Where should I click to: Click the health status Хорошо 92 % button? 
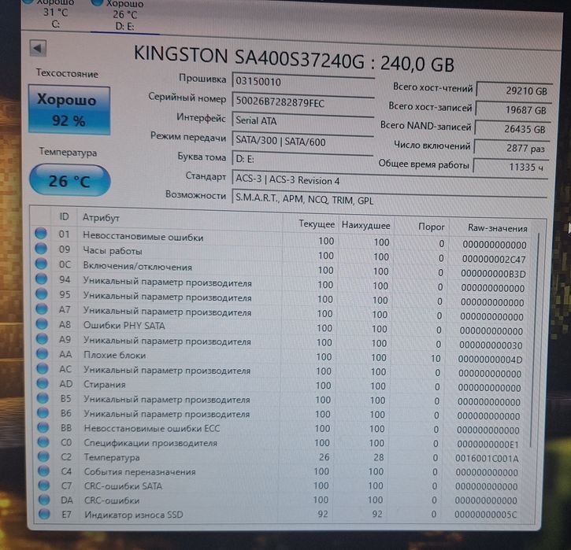click(x=69, y=110)
